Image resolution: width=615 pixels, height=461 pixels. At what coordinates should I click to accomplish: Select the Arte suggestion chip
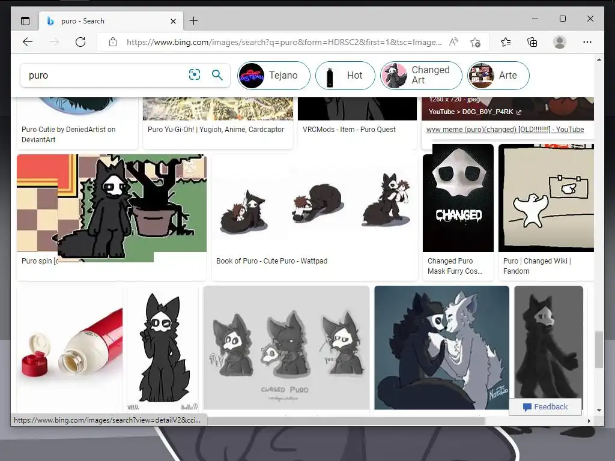pyautogui.click(x=498, y=75)
